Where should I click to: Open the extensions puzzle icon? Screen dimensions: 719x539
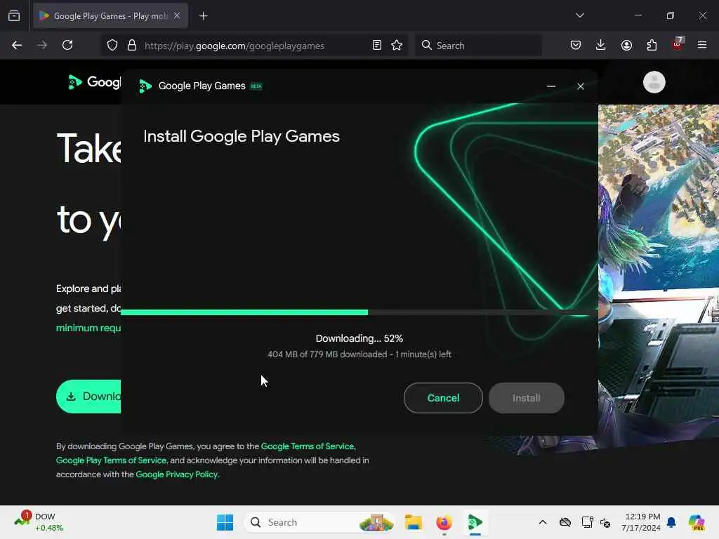[652, 45]
